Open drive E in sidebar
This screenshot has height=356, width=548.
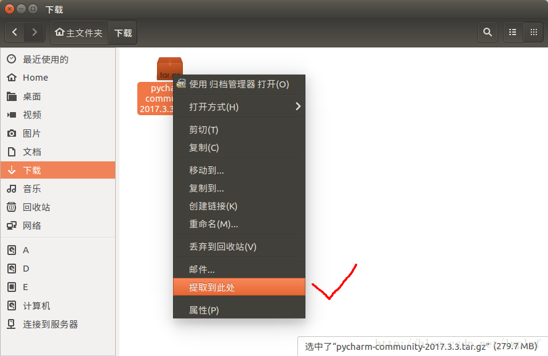pos(58,287)
